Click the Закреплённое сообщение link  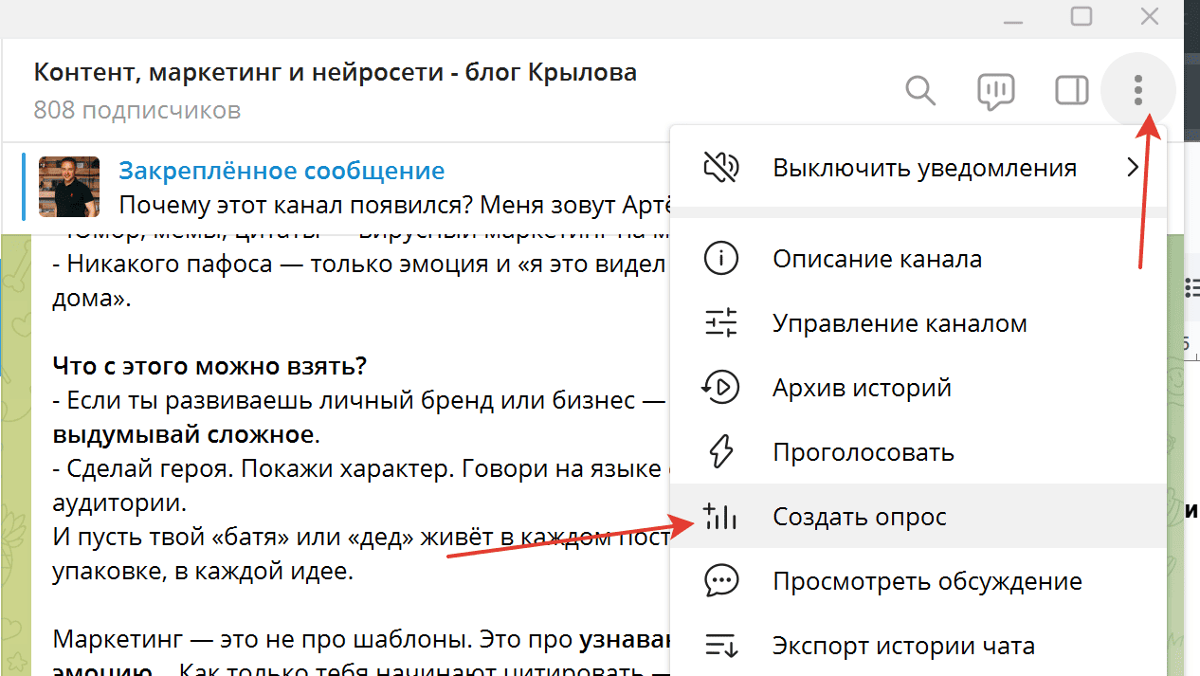[x=282, y=171]
